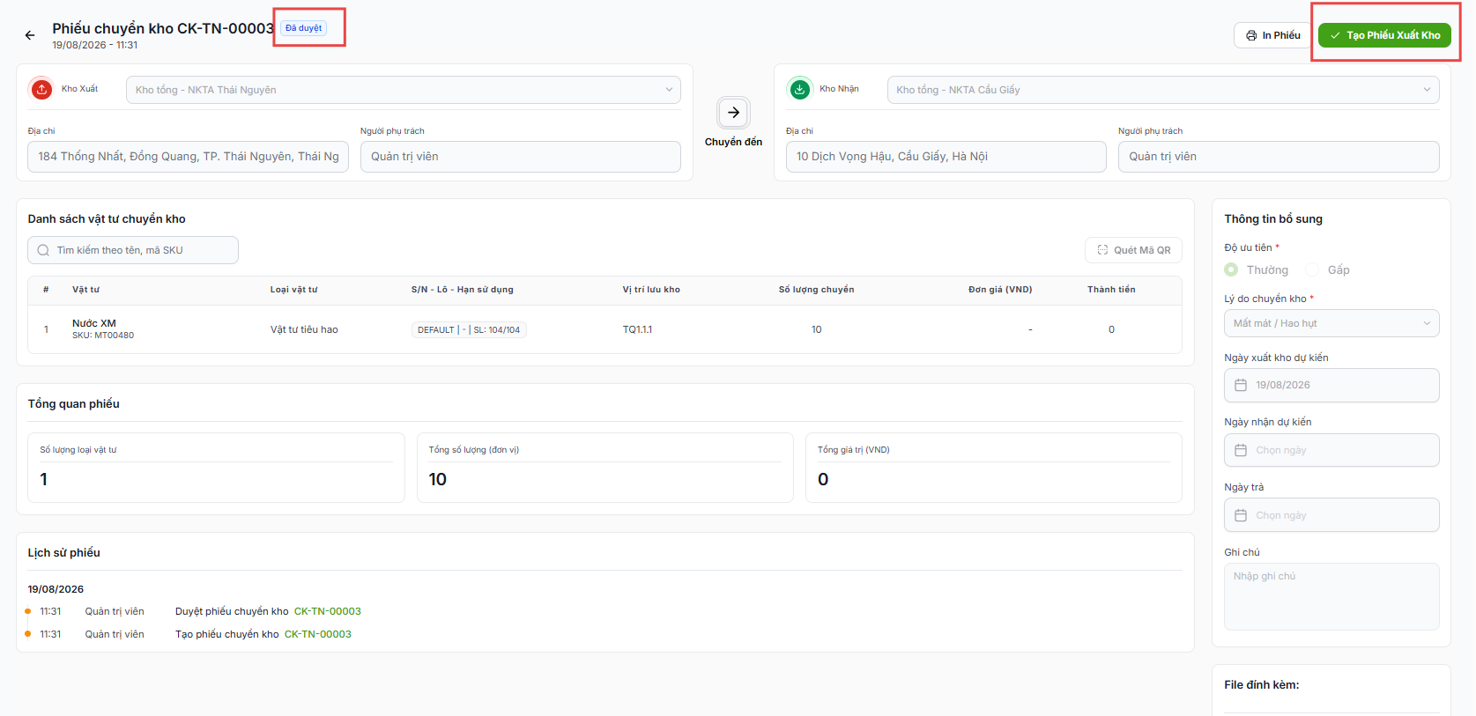
Task: Focus the Tìm kiếm theo tên, mã SKU field
Action: pos(133,250)
